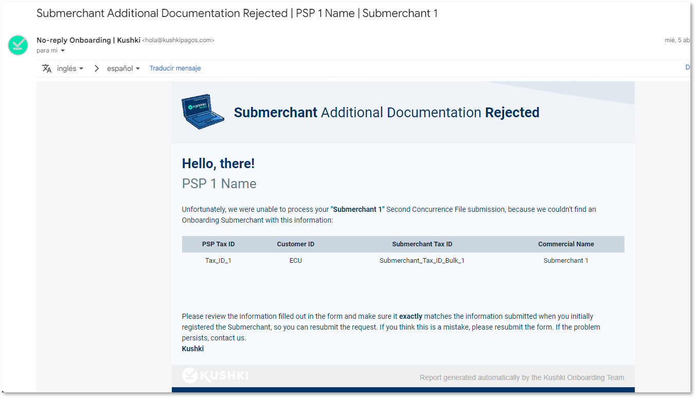
Task: Click the Kushki sender avatar icon
Action: 18,45
